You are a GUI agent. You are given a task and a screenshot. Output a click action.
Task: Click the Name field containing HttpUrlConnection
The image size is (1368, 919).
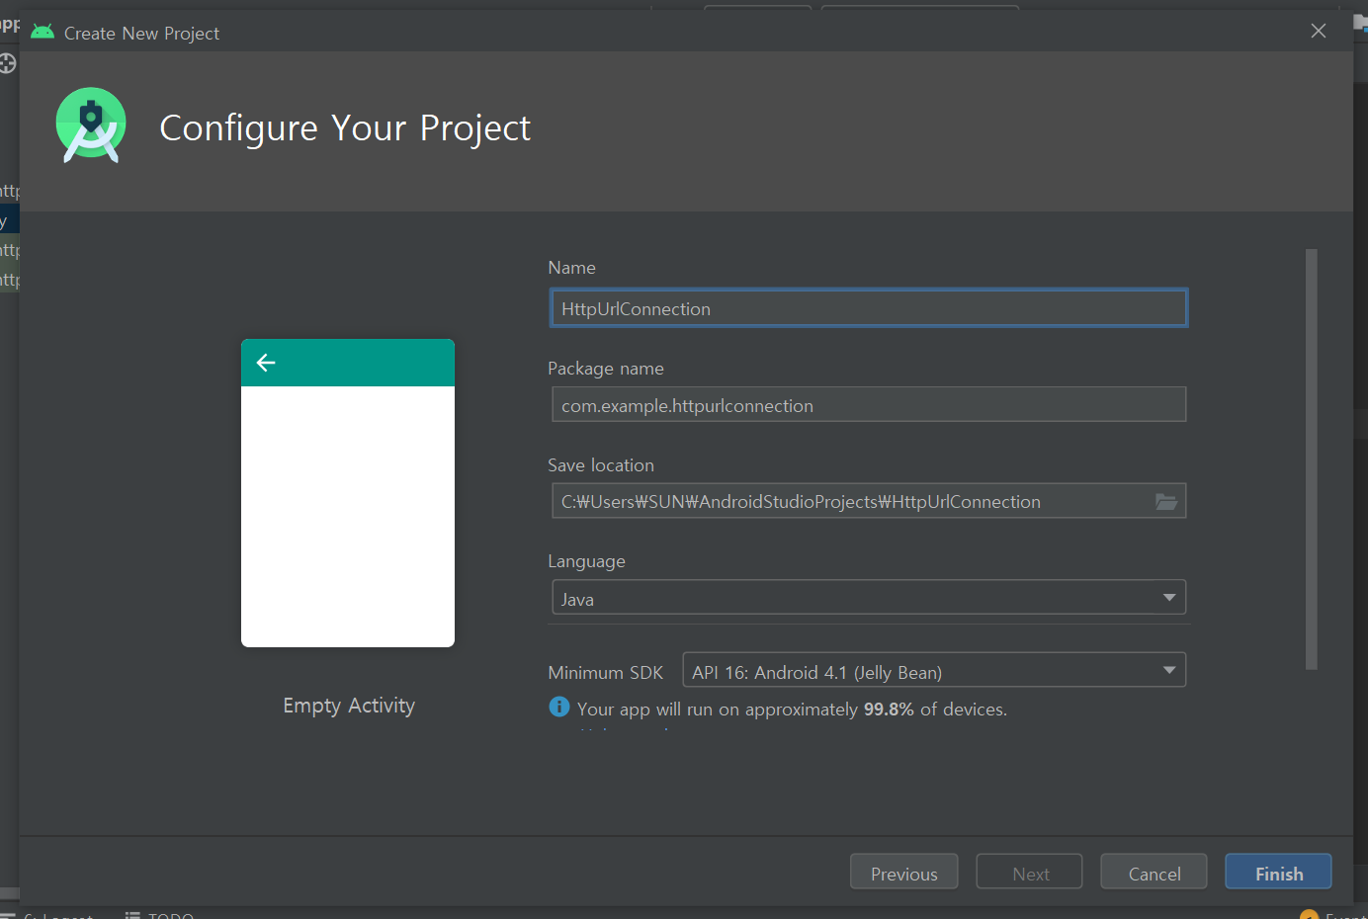[869, 308]
